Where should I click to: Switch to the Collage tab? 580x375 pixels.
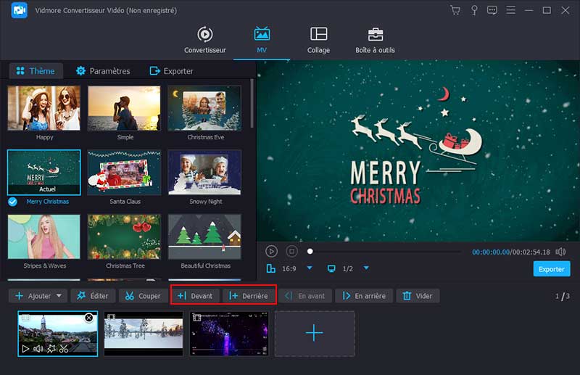tap(318, 41)
